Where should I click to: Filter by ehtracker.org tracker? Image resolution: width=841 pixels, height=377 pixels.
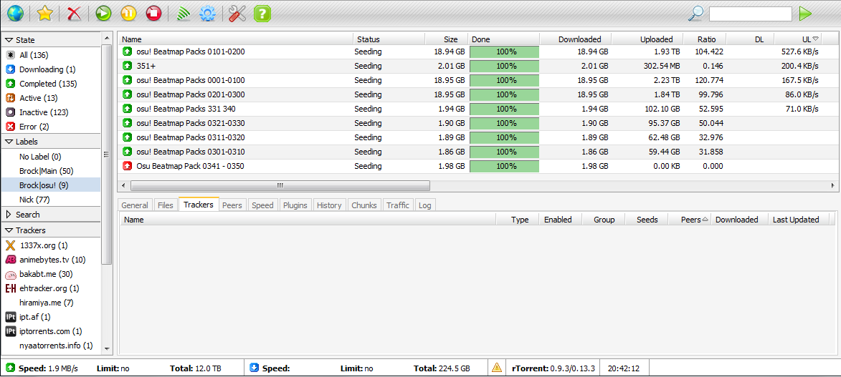pyautogui.click(x=50, y=288)
